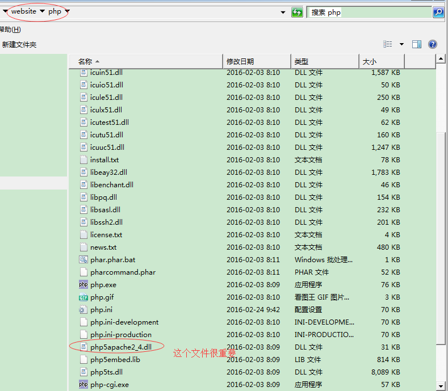Select libsasl.dll file icon
The height and width of the screenshot is (391, 448).
tap(83, 209)
